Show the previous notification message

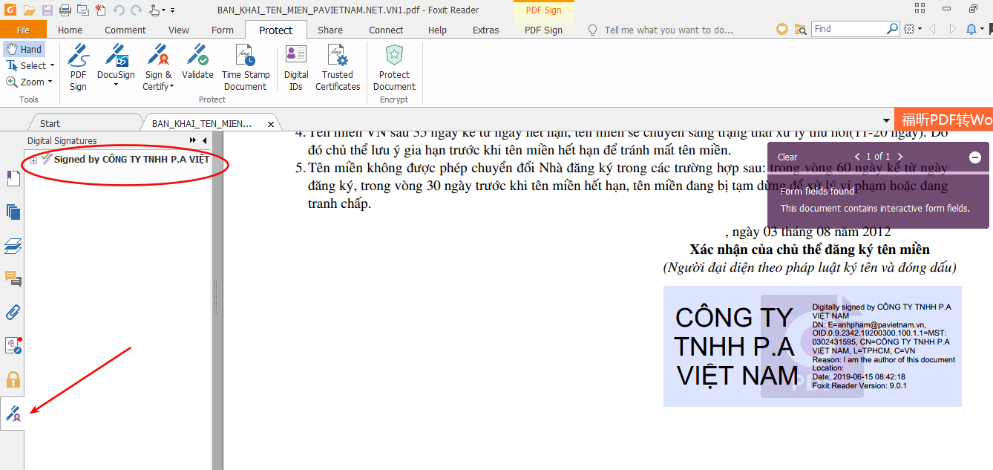pos(857,157)
